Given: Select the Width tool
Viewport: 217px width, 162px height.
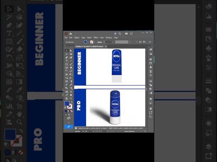Looking at the screenshot, I should [66, 75].
